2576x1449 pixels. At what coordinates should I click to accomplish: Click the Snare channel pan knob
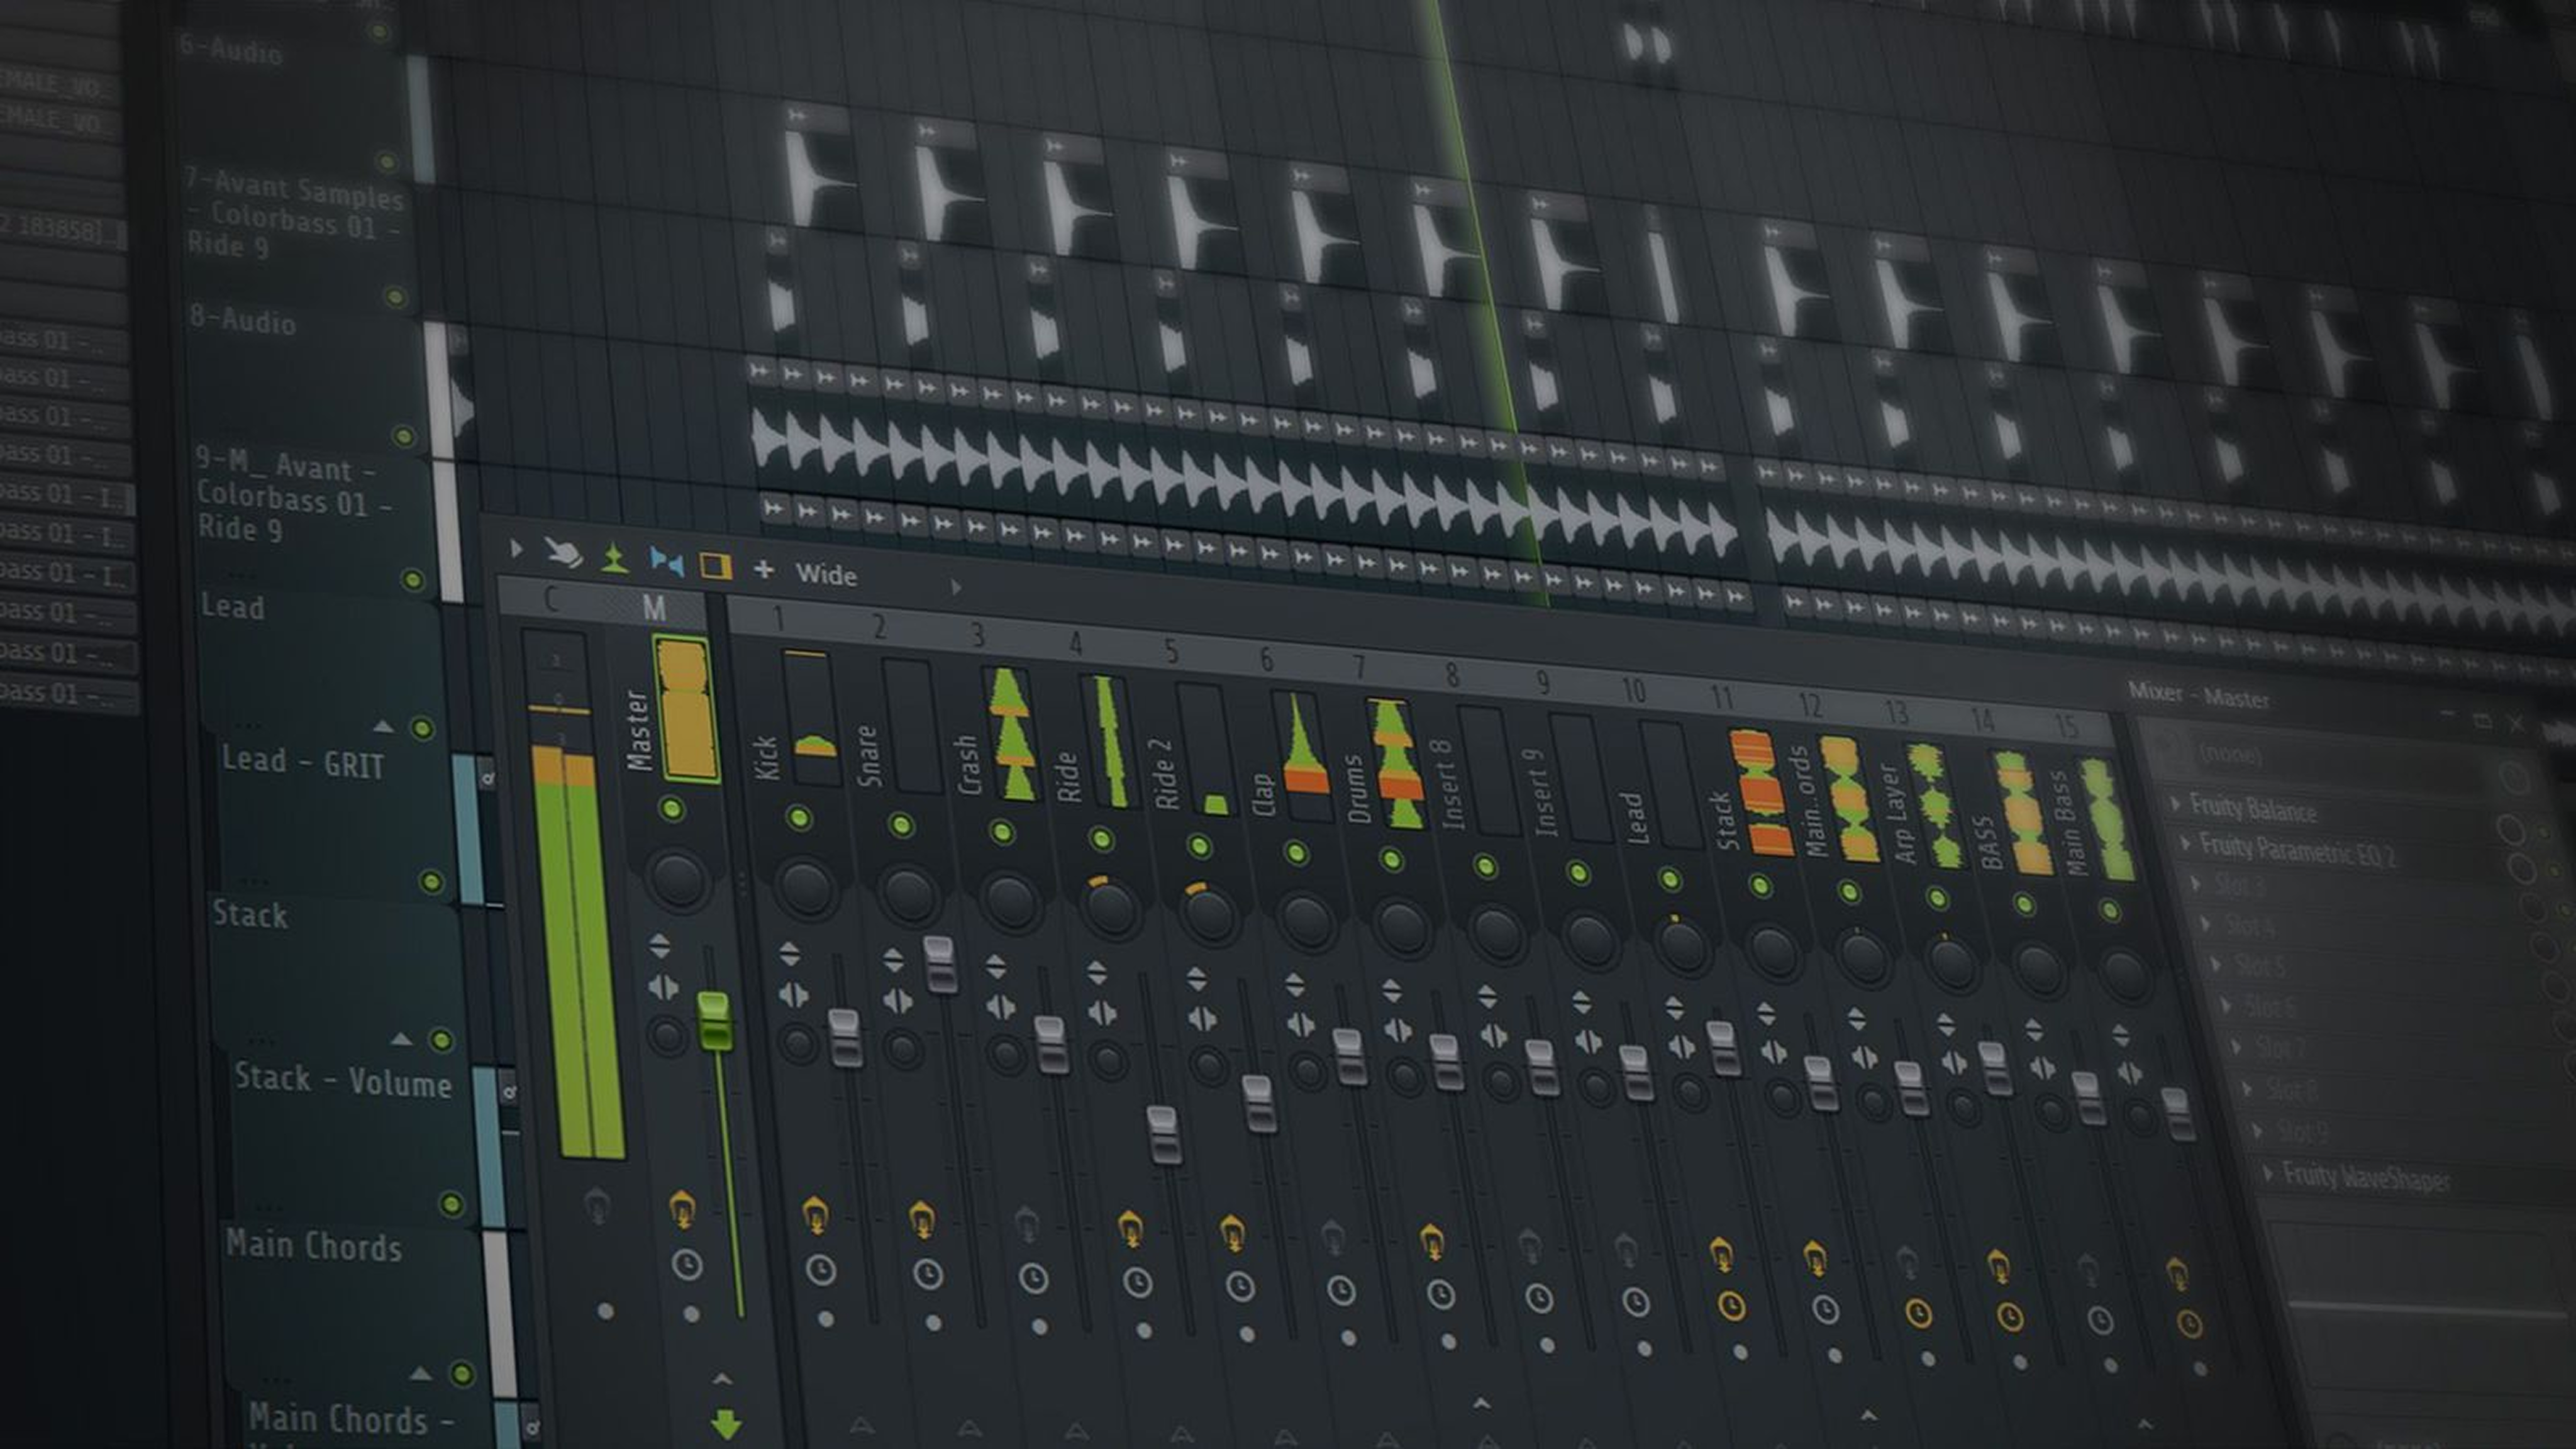point(908,894)
